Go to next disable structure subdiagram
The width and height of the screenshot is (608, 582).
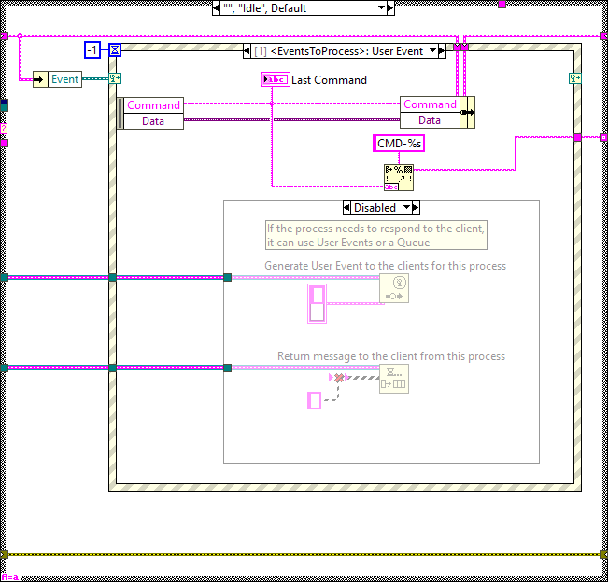pyautogui.click(x=416, y=207)
